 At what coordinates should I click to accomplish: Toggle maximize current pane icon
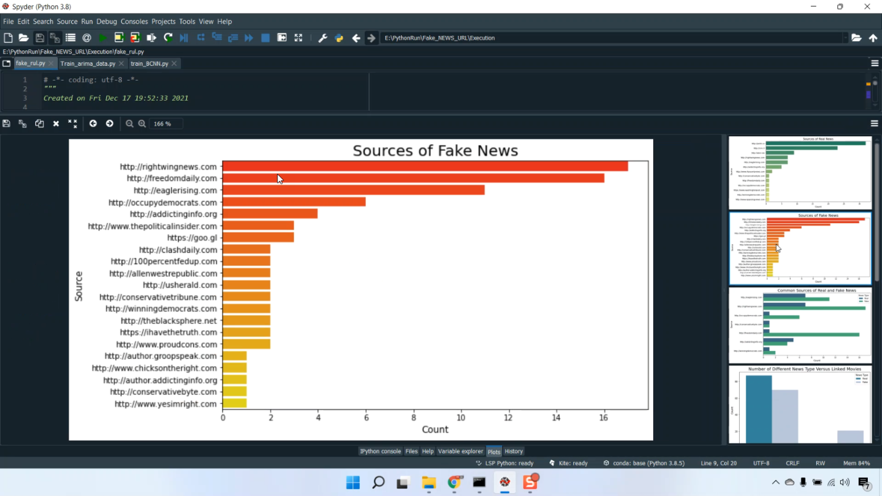282,37
